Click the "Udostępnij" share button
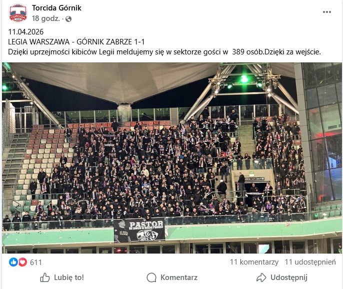The height and width of the screenshot is (289, 343). [281, 278]
